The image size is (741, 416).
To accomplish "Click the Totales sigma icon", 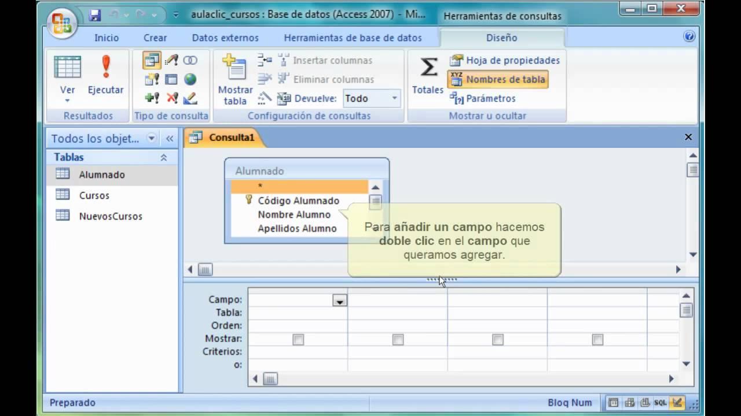I will (x=428, y=68).
